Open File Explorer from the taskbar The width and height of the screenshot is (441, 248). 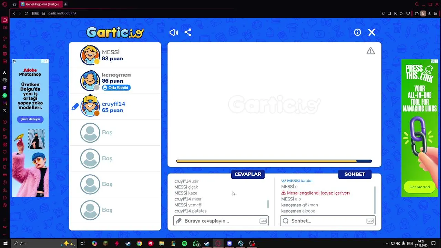(x=162, y=244)
